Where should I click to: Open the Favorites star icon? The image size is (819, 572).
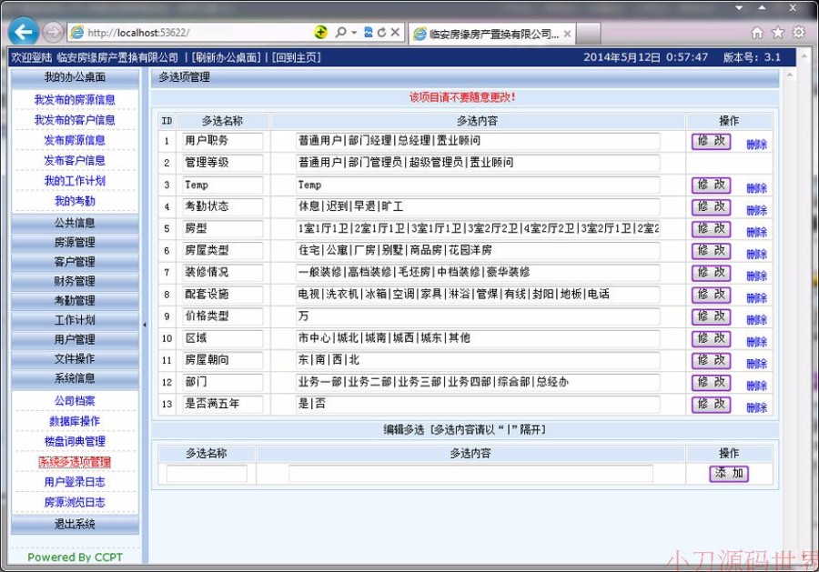778,33
